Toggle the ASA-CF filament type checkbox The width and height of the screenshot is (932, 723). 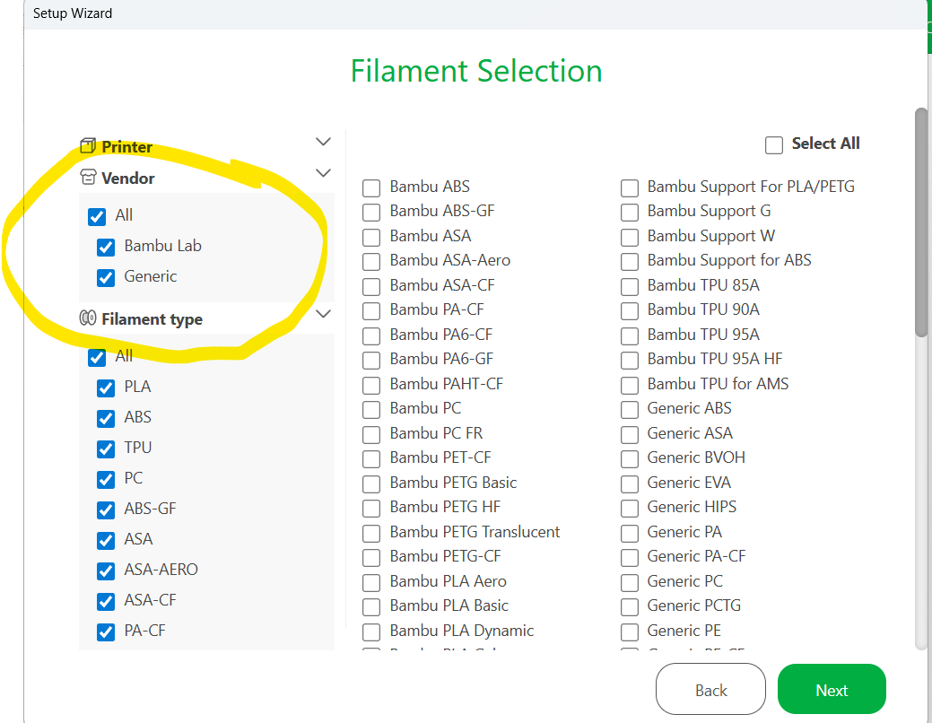106,602
